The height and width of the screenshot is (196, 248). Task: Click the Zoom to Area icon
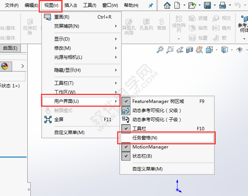[170, 50]
